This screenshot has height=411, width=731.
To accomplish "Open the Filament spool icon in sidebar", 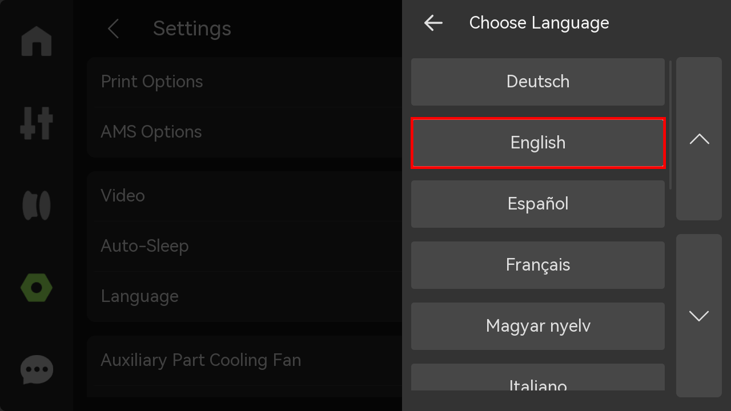I will [x=37, y=205].
